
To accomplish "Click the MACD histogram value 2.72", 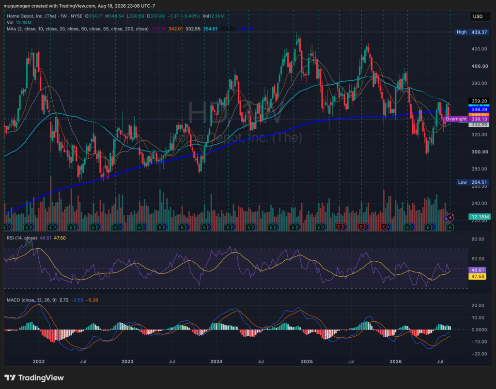I will point(63,300).
